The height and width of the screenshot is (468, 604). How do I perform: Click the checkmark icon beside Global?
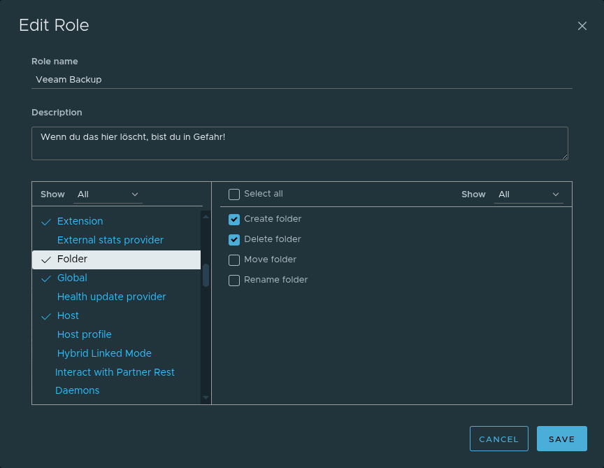coord(47,278)
